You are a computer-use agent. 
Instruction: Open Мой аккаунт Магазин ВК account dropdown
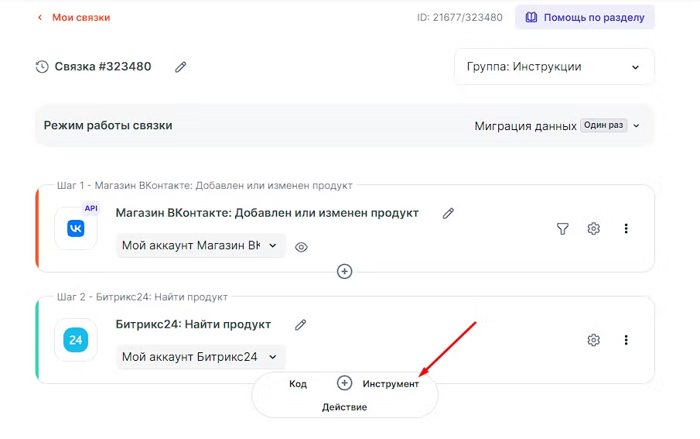[200, 245]
